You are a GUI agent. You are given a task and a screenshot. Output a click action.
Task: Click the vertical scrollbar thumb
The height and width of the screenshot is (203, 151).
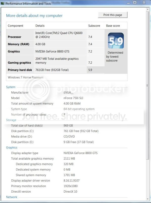(147, 86)
